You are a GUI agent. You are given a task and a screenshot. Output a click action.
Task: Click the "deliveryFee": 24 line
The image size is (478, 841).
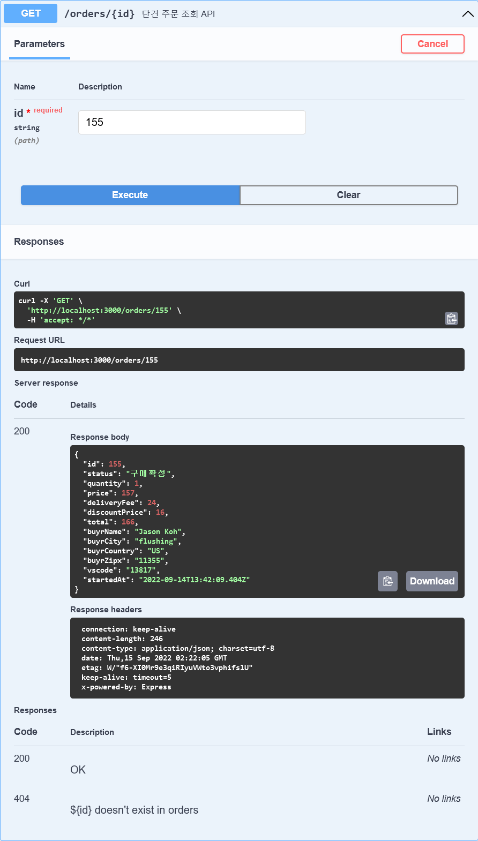coord(121,503)
